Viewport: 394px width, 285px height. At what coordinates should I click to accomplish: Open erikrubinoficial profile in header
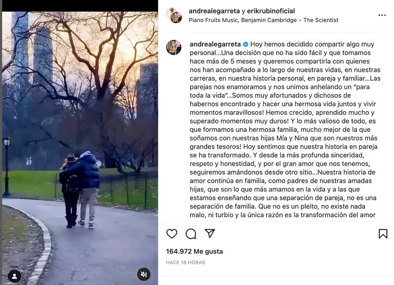271,11
